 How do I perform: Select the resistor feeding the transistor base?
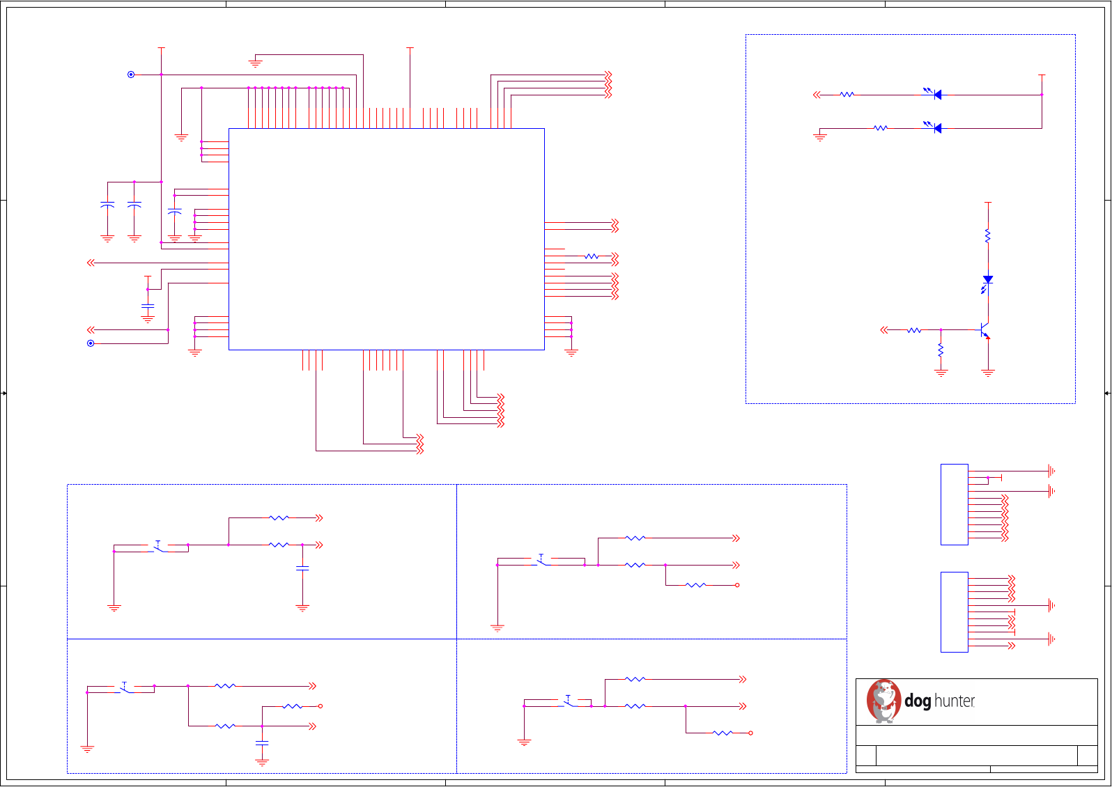(914, 330)
